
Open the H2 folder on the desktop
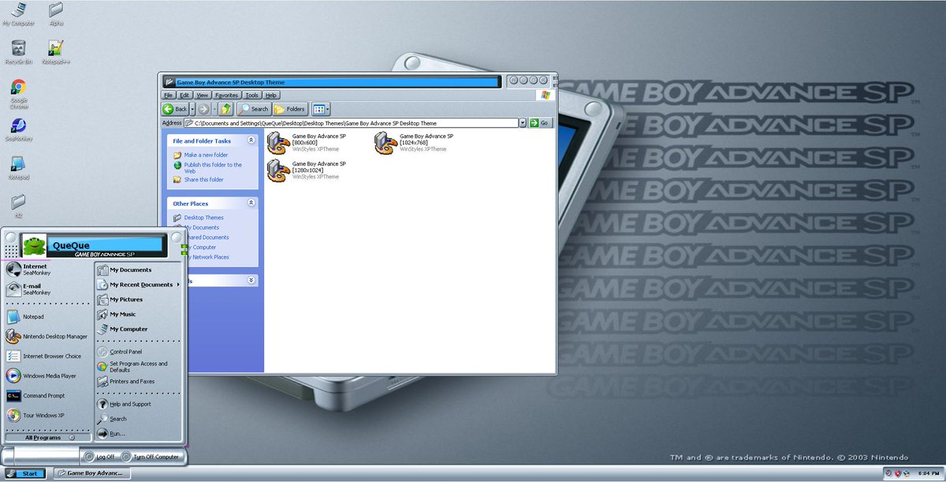pos(18,205)
